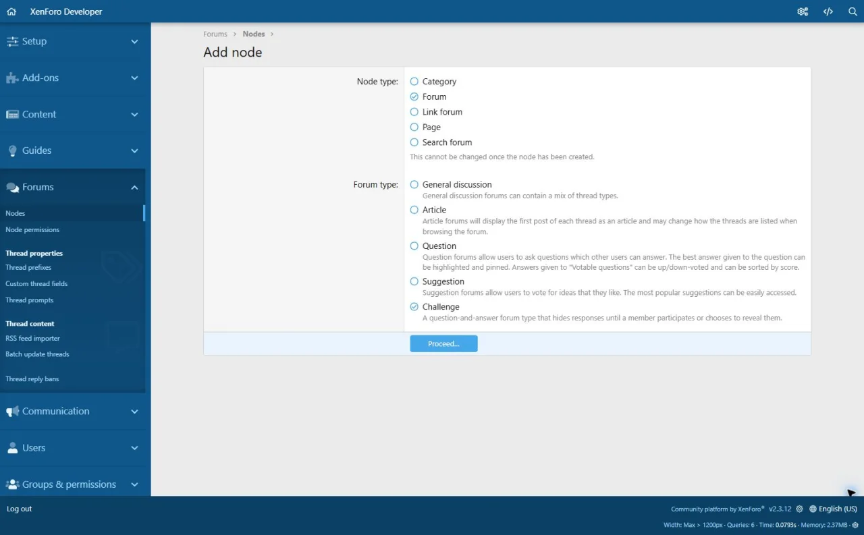Click the Content newspaper icon
864x535 pixels.
[12, 114]
